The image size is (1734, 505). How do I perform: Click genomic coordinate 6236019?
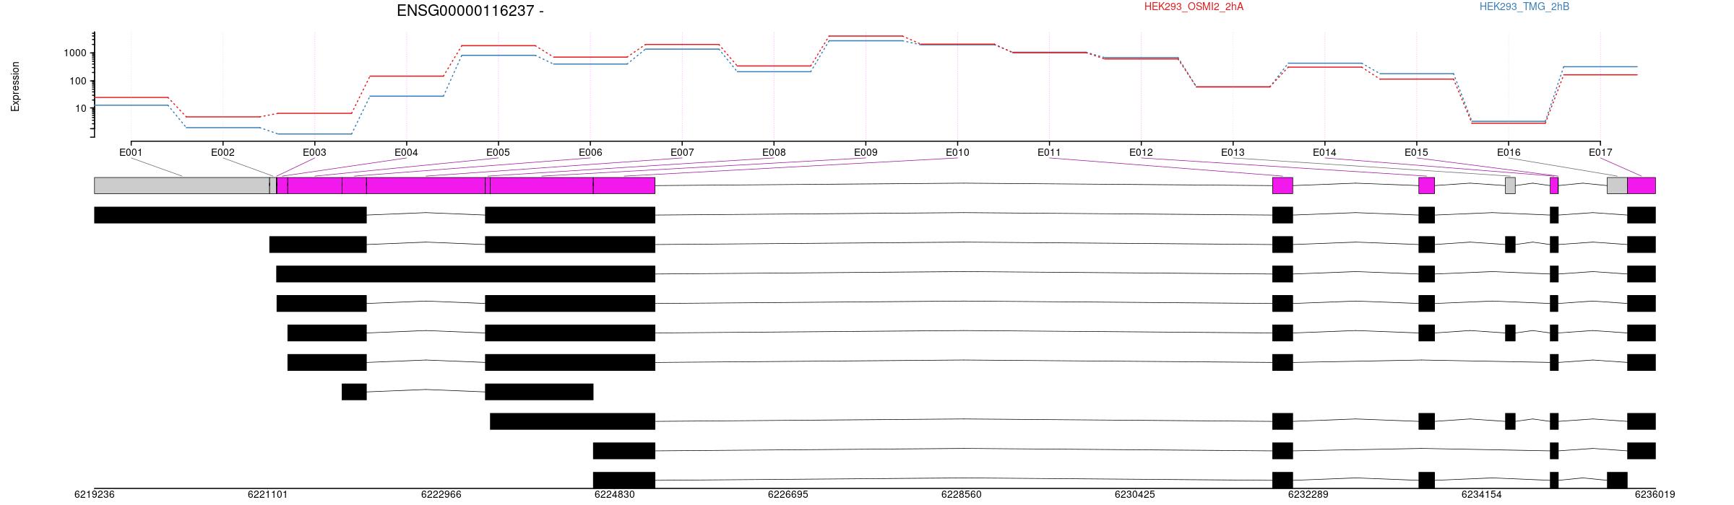click(1655, 495)
